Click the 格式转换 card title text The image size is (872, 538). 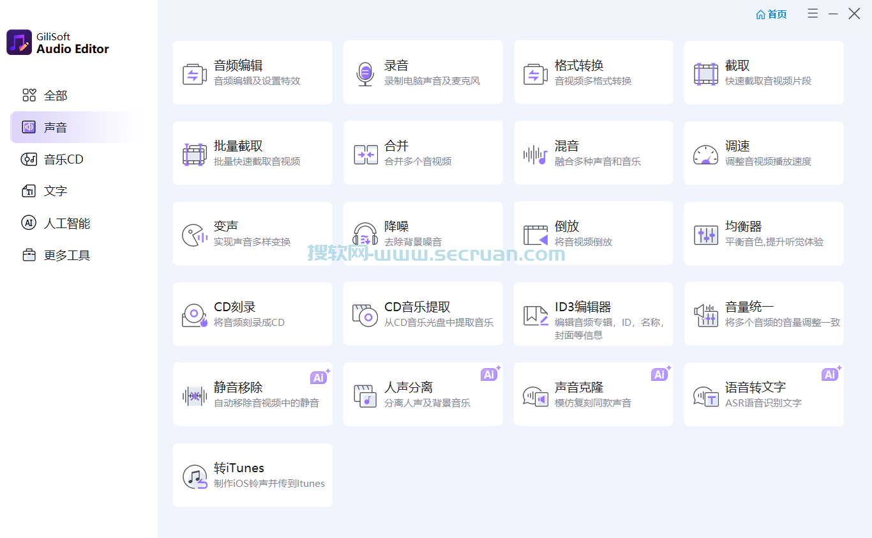point(579,65)
